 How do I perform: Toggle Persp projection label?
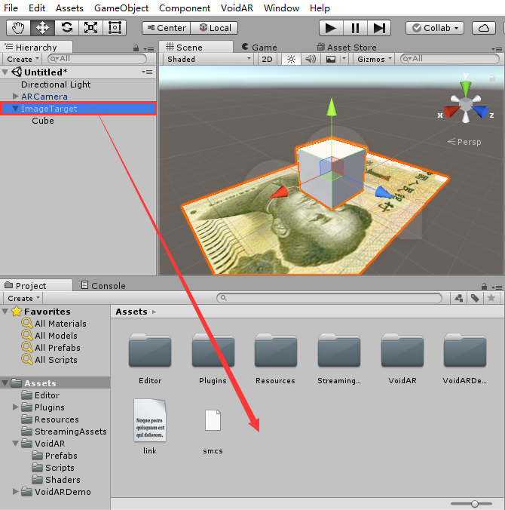[464, 142]
